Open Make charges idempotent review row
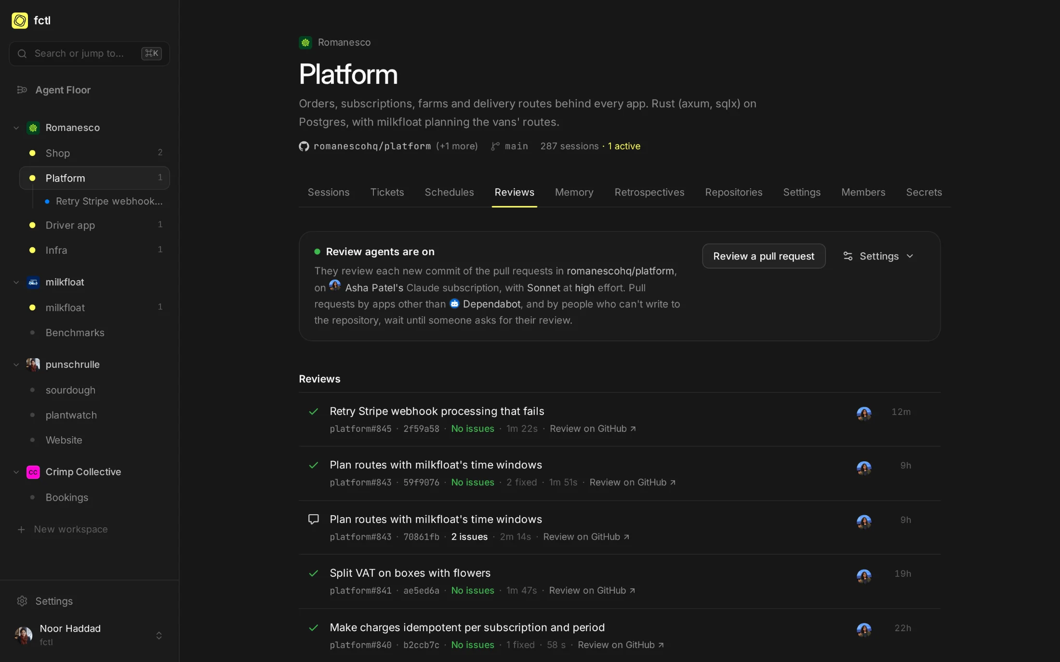The image size is (1060, 662). point(620,636)
